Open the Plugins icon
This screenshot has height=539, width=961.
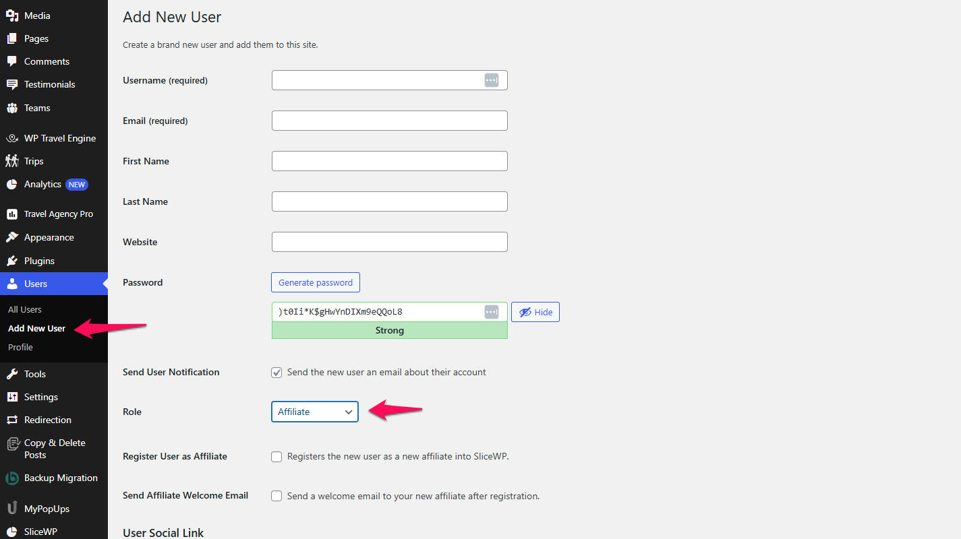pyautogui.click(x=13, y=260)
